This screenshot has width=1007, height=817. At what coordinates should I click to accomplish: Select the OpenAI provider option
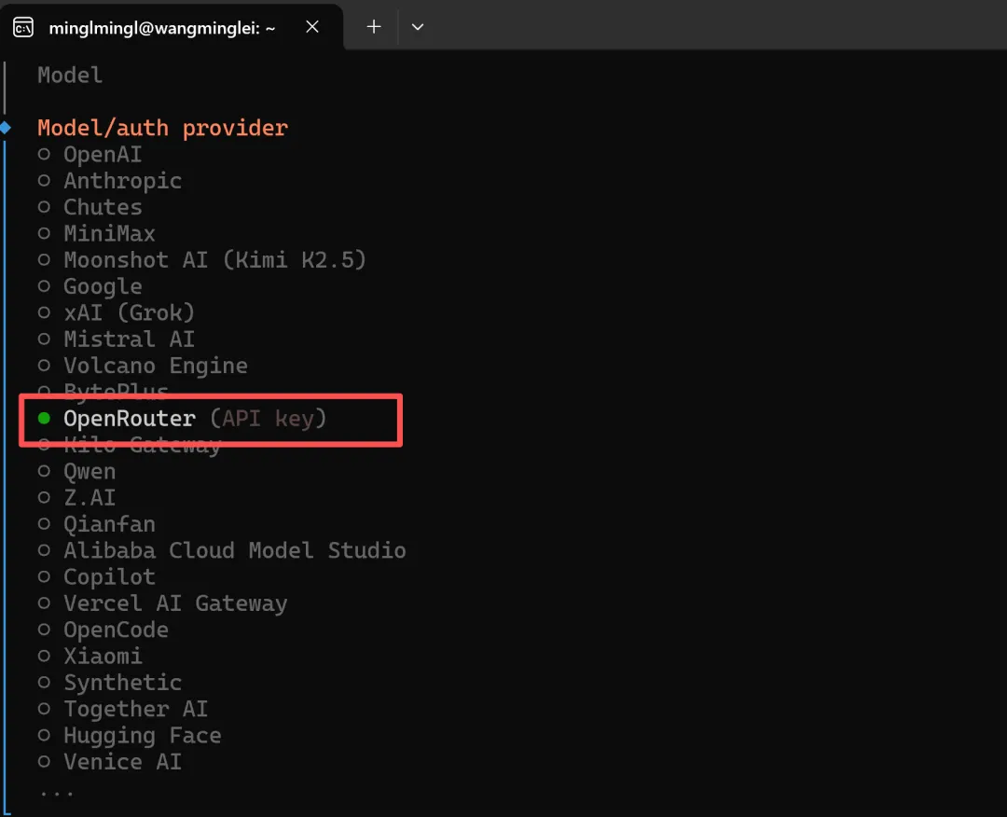click(x=90, y=155)
